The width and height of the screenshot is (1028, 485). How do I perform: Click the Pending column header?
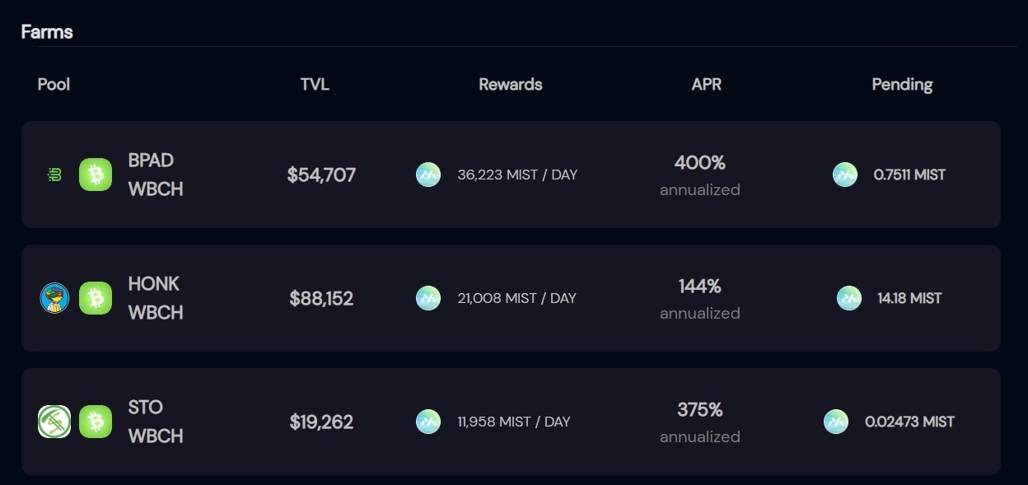(902, 84)
